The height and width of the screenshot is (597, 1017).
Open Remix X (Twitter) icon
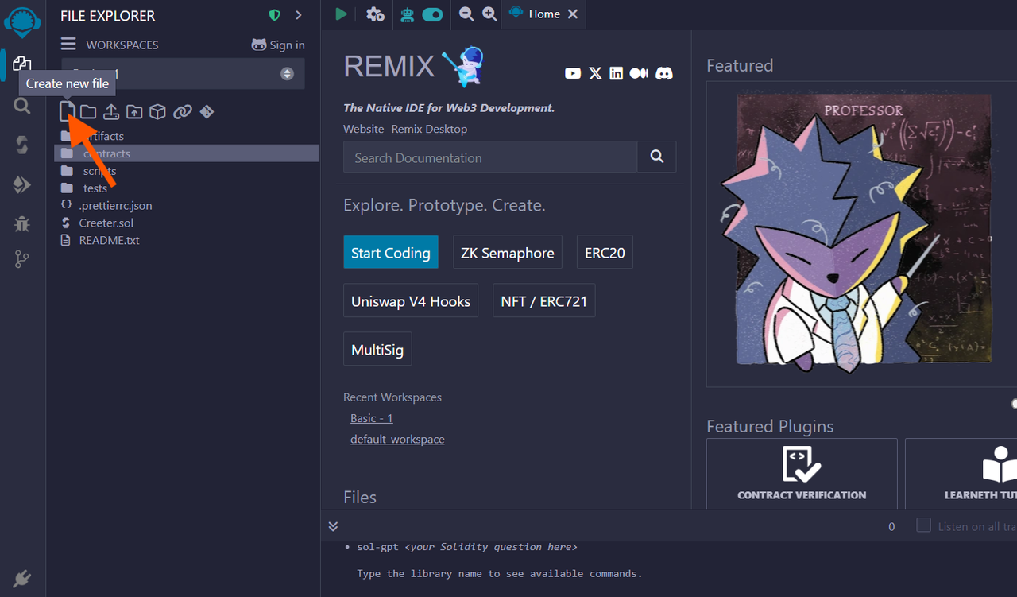coord(595,73)
